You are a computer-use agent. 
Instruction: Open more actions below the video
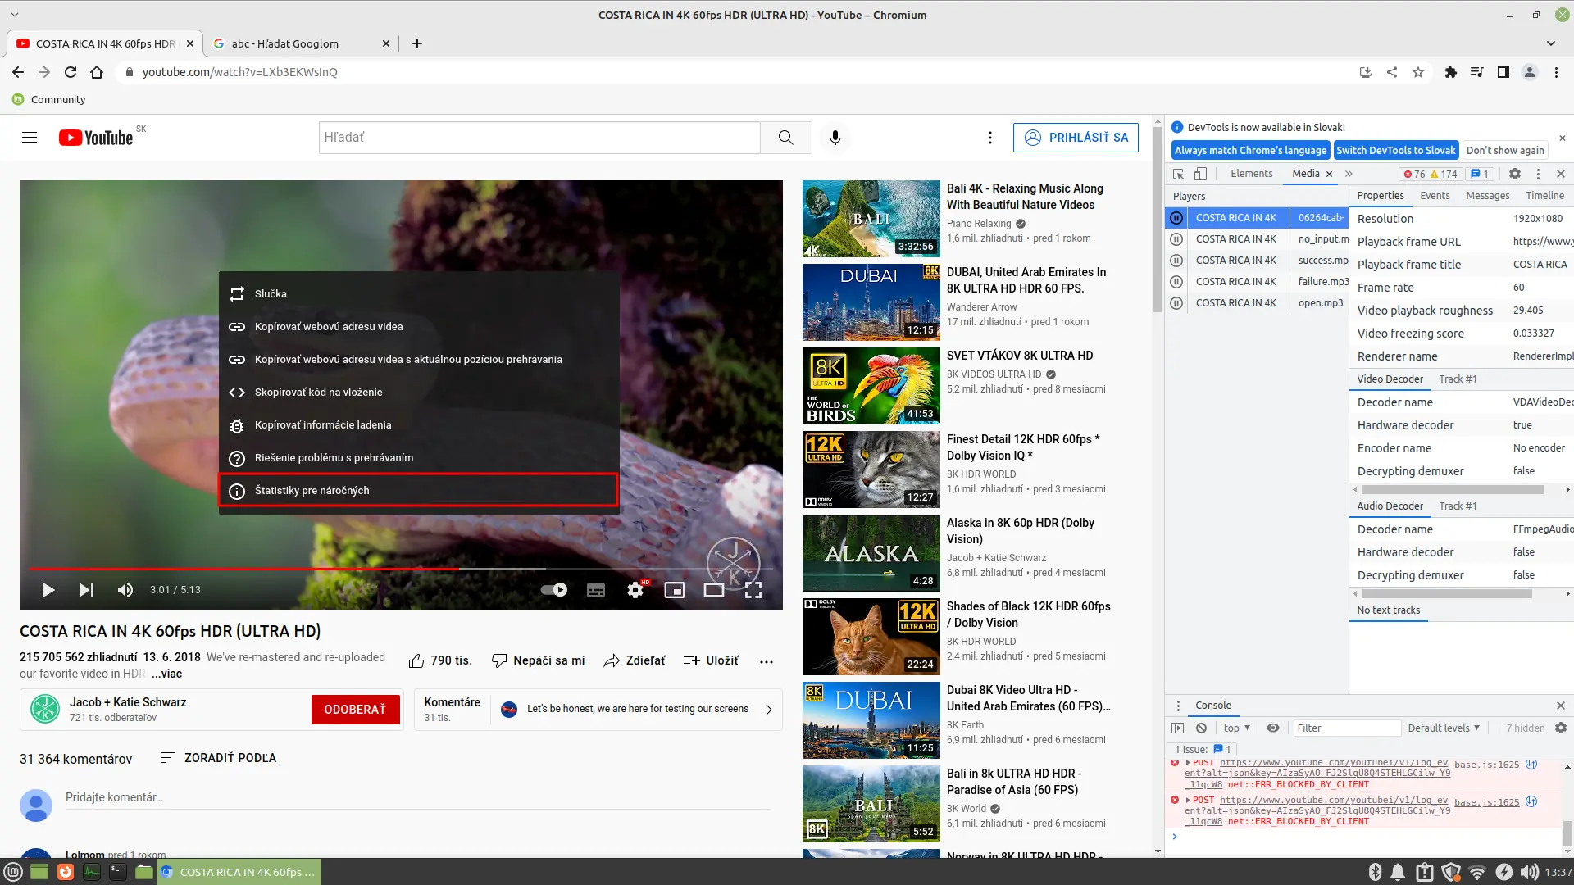click(x=767, y=661)
